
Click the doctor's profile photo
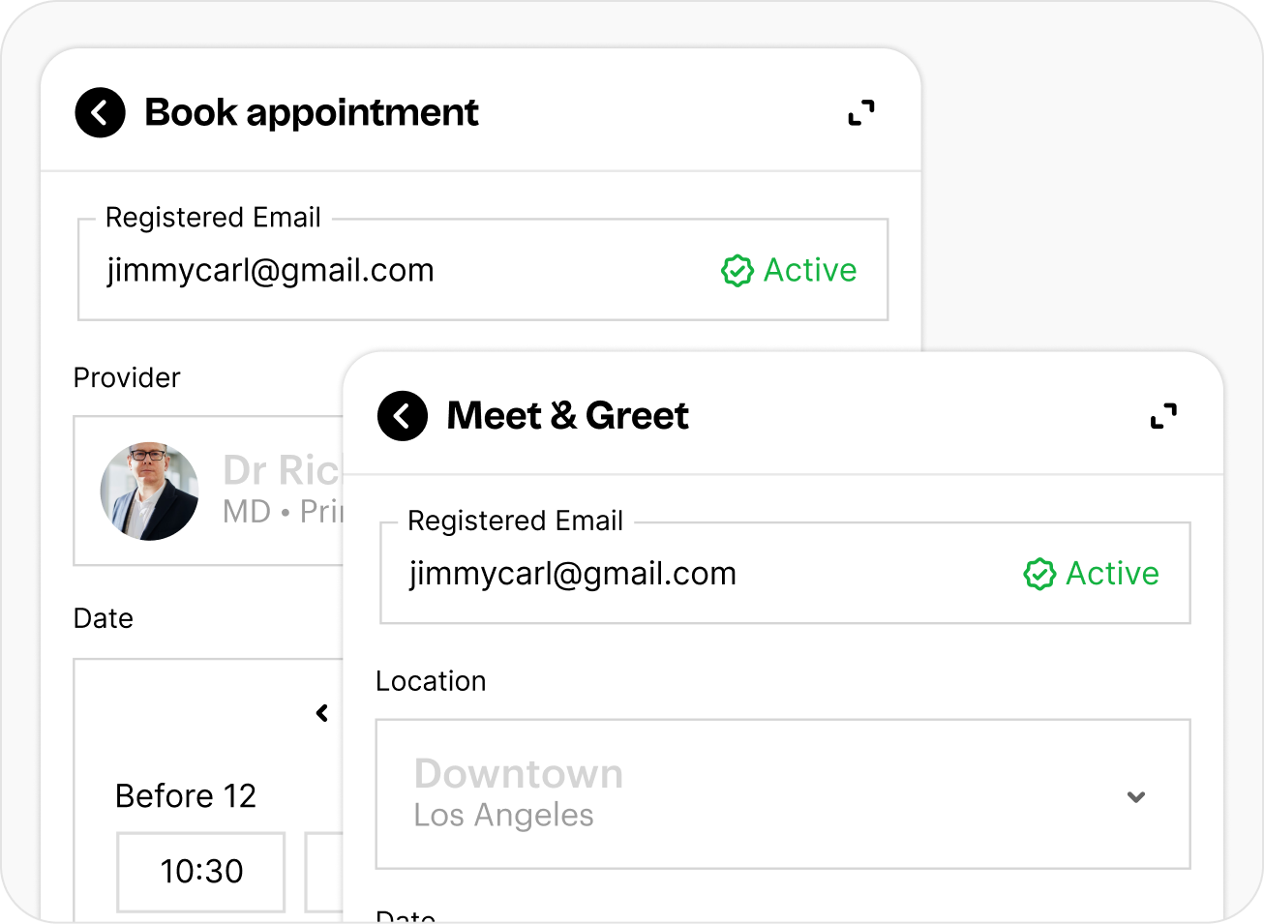click(150, 492)
